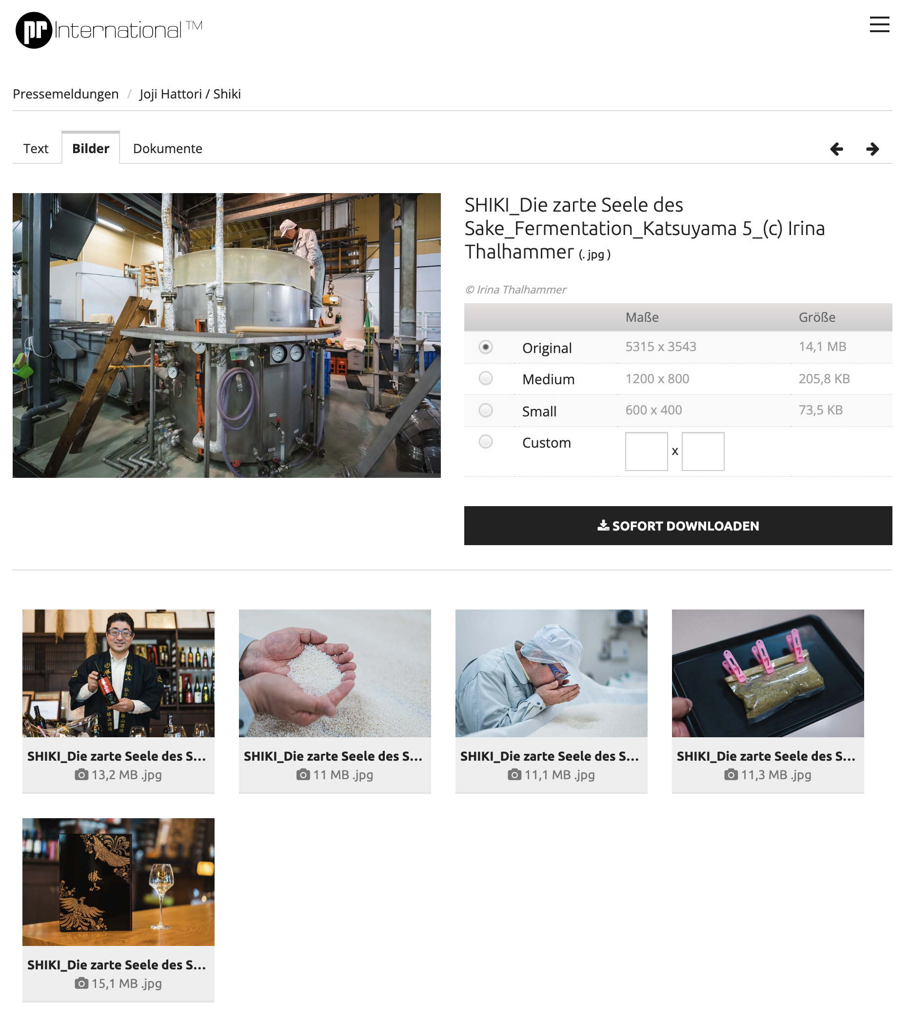Open the worker smelling rice thumbnail
The image size is (909, 1023).
(551, 673)
